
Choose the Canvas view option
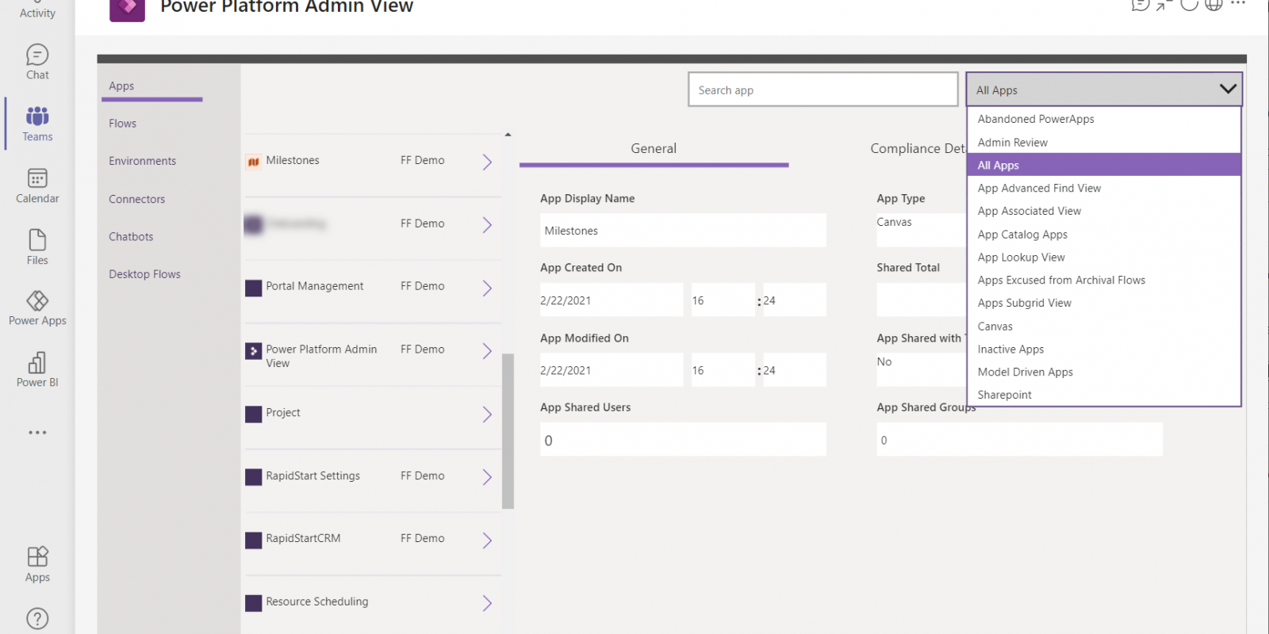pyautogui.click(x=1104, y=327)
